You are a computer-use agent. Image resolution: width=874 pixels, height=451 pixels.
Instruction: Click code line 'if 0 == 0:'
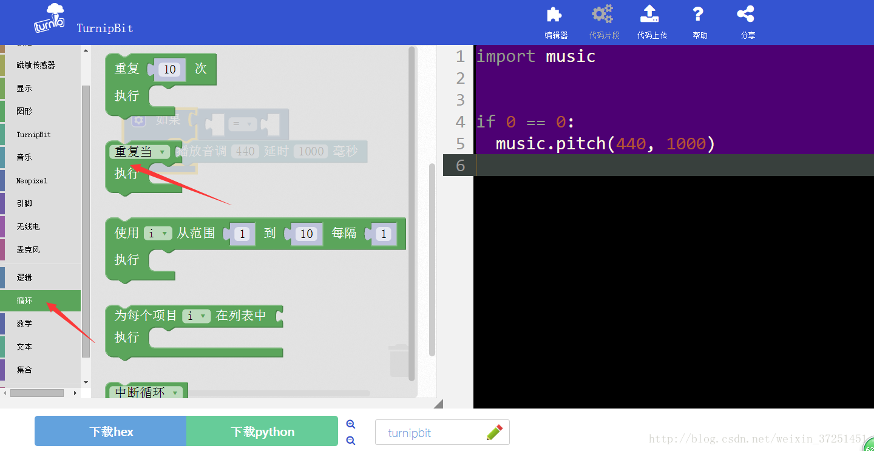[525, 122]
